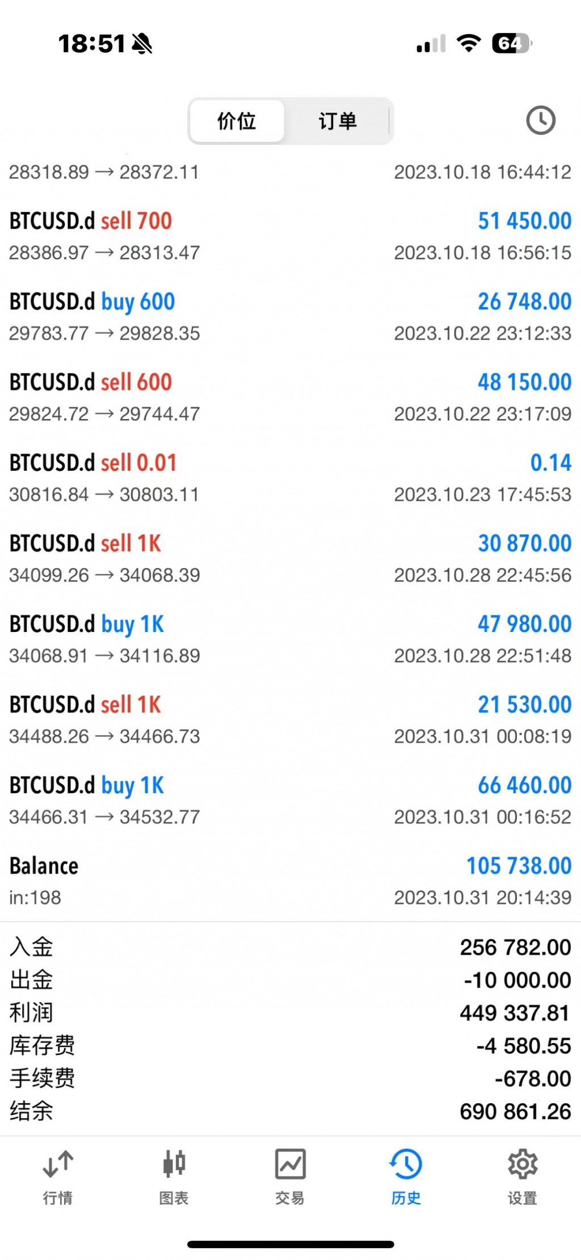Screen dimensions: 581x1260
Task: Expand the BTCUSD.d buy 600 trade
Action: [x=290, y=317]
